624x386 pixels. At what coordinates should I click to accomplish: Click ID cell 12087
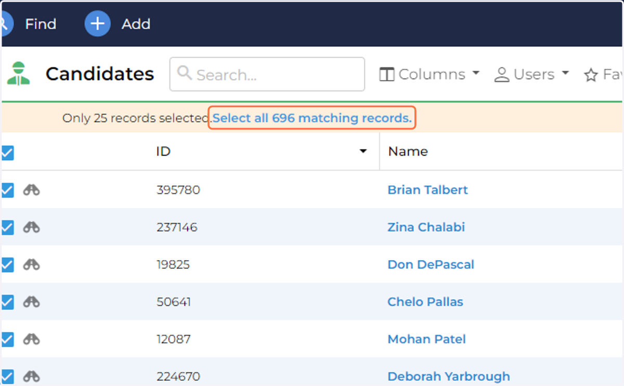174,339
